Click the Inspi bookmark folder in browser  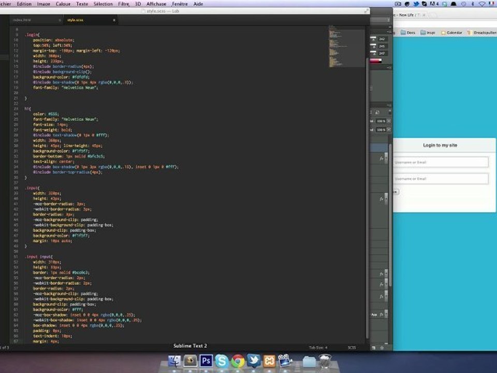428,32
